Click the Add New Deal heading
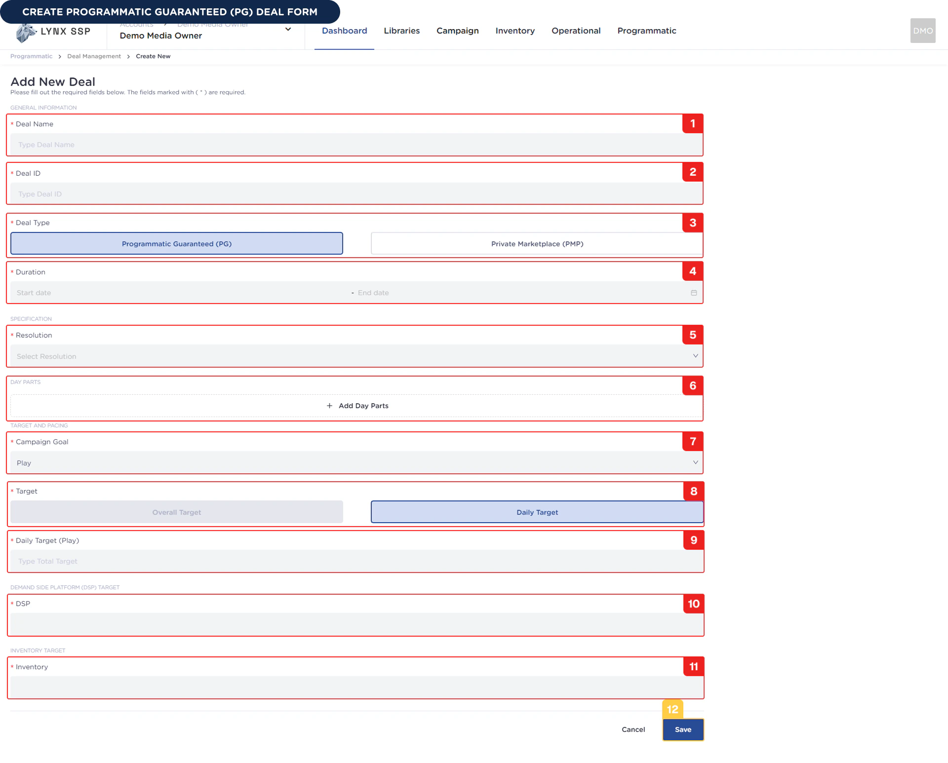 pos(53,82)
